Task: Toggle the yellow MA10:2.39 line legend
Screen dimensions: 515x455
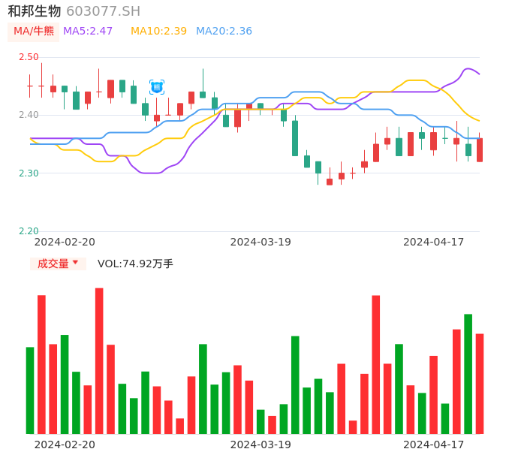Action: (x=158, y=32)
